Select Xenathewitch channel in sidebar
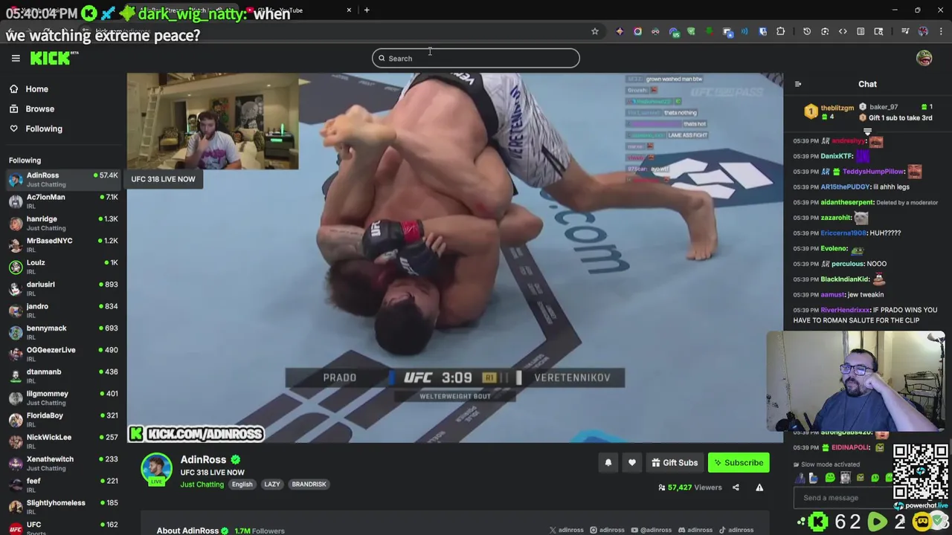The width and height of the screenshot is (952, 535). coord(63,463)
